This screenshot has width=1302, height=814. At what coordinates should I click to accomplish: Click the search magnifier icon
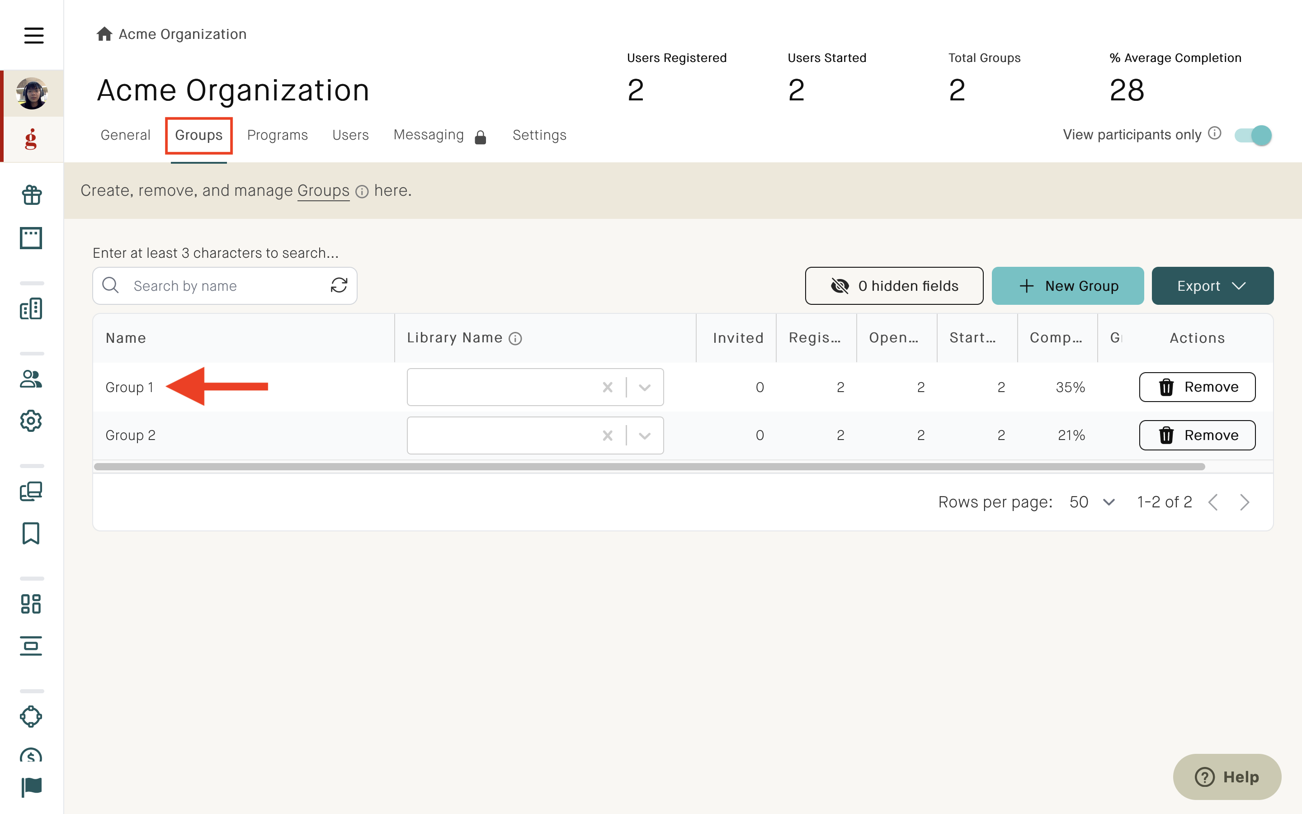pyautogui.click(x=110, y=285)
